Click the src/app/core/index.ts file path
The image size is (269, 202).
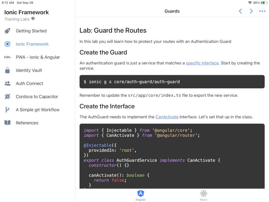154,96
